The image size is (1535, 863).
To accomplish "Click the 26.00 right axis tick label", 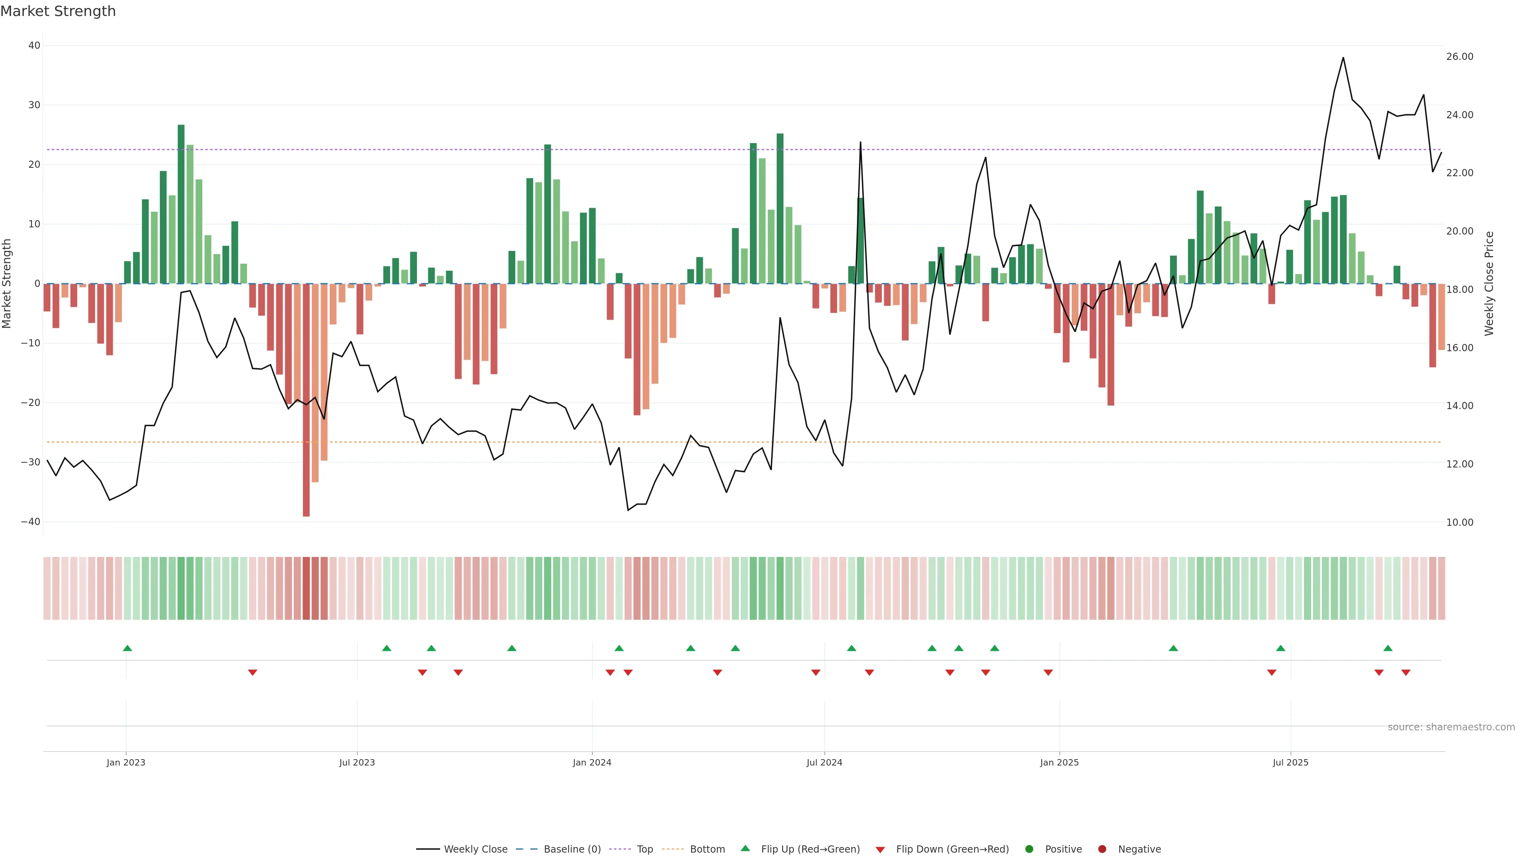I will 1459,57.
